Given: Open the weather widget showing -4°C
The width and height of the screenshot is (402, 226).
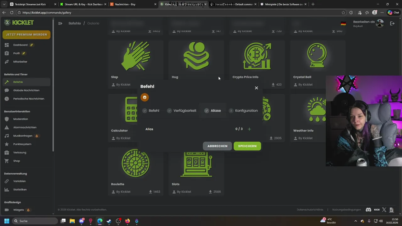Looking at the screenshot, I should [328, 221].
